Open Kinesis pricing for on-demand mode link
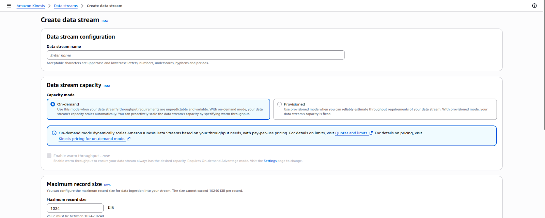The height and width of the screenshot is (218, 545). pyautogui.click(x=92, y=139)
